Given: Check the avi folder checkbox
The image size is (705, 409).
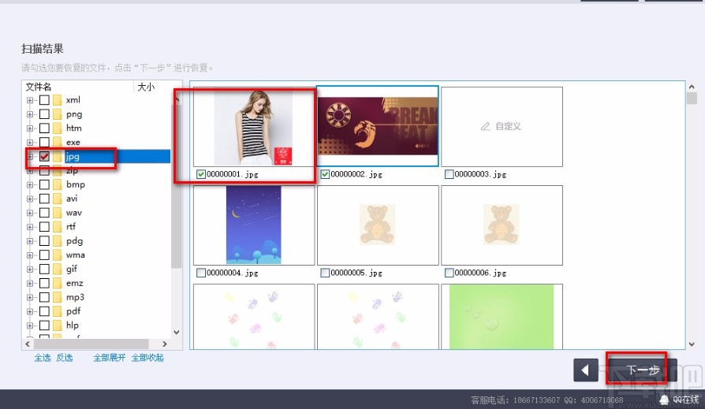Looking at the screenshot, I should tap(44, 199).
